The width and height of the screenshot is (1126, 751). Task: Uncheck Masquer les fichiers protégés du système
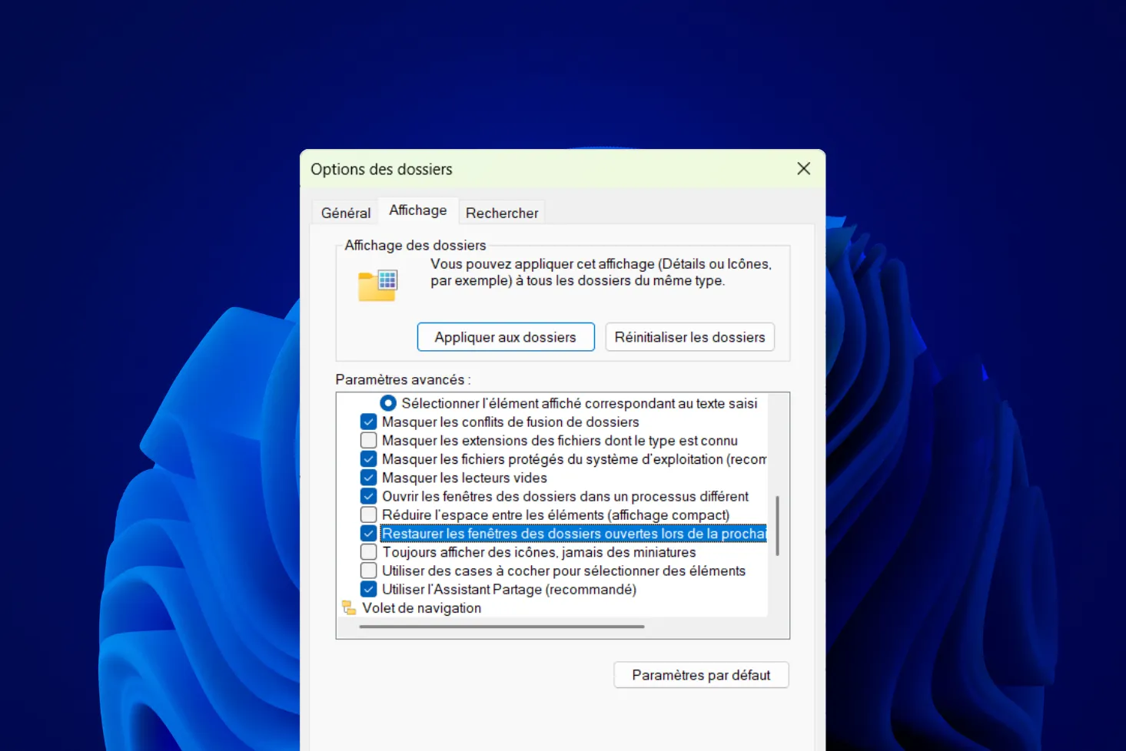(369, 459)
